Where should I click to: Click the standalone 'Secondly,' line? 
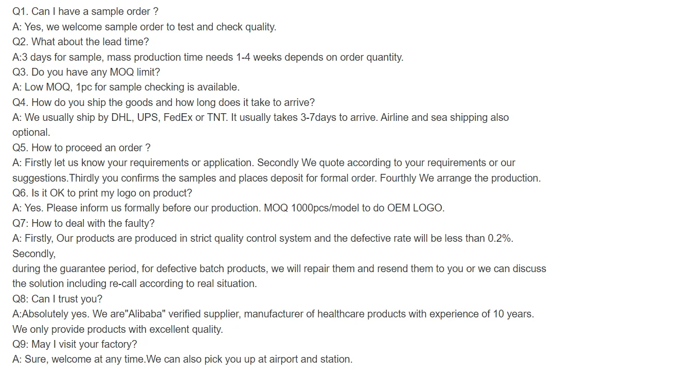[34, 254]
